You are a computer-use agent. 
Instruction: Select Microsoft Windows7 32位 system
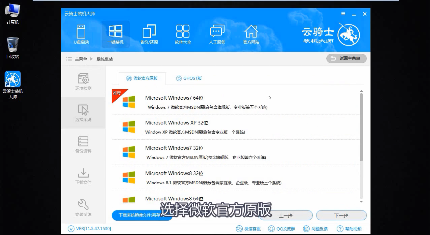pos(236,152)
